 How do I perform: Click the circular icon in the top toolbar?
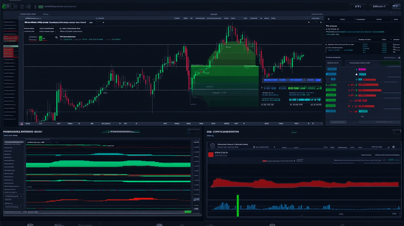tap(22, 7)
